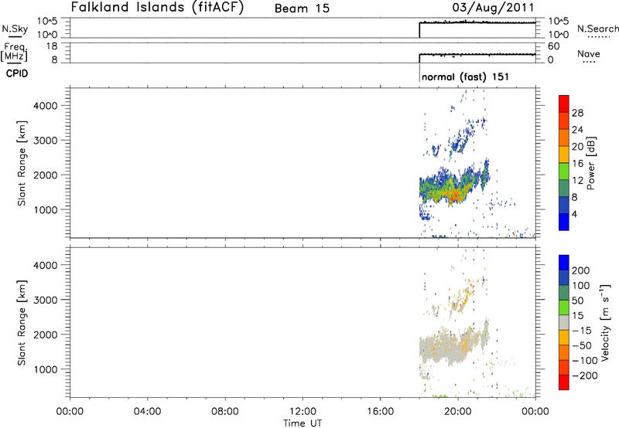Click the 'CPID' label
The width and height of the screenshot is (619, 428).
point(17,73)
